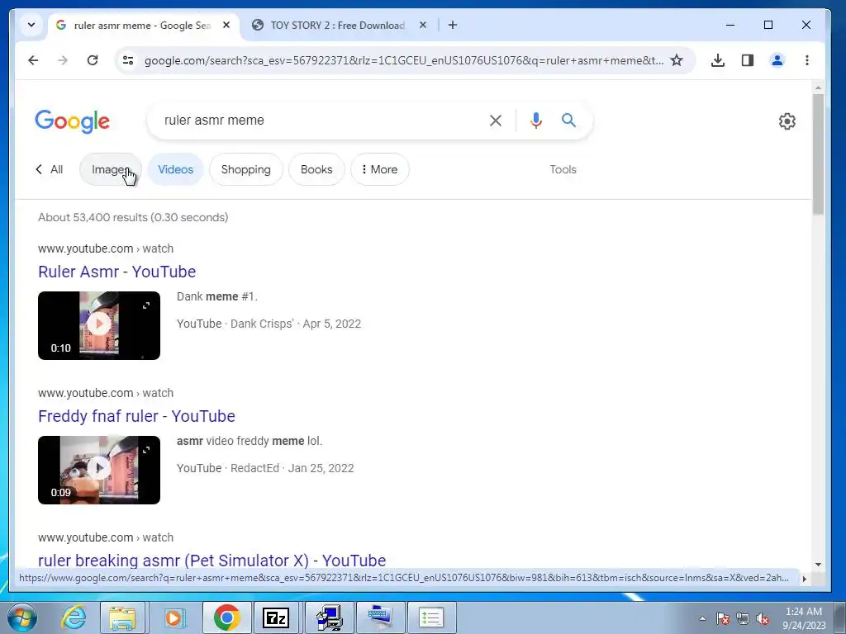Expand the tab search dropdown
The height and width of the screenshot is (634, 846).
(x=31, y=25)
